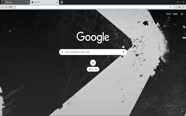Image resolution: width=186 pixels, height=116 pixels.
Task: Select the New Tab tab
Action: click(44, 2)
